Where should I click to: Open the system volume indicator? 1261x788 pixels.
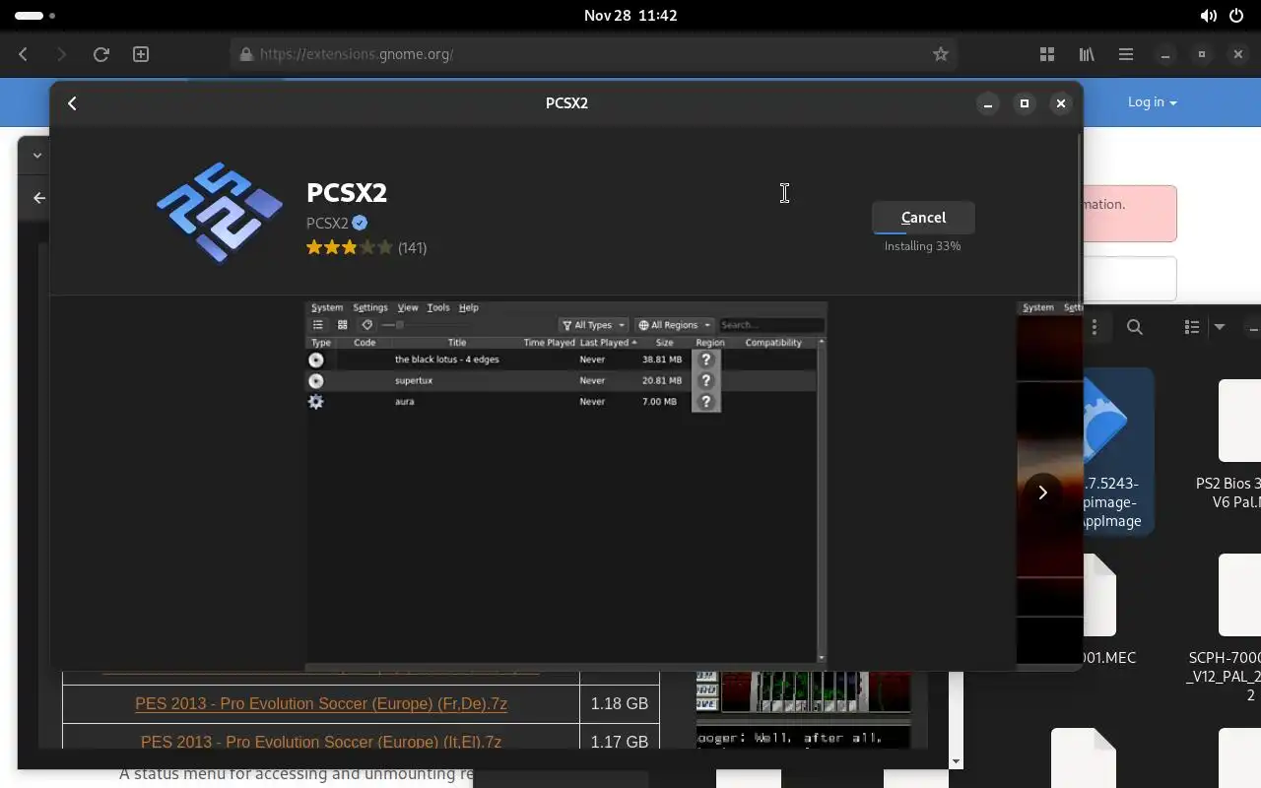point(1208,16)
